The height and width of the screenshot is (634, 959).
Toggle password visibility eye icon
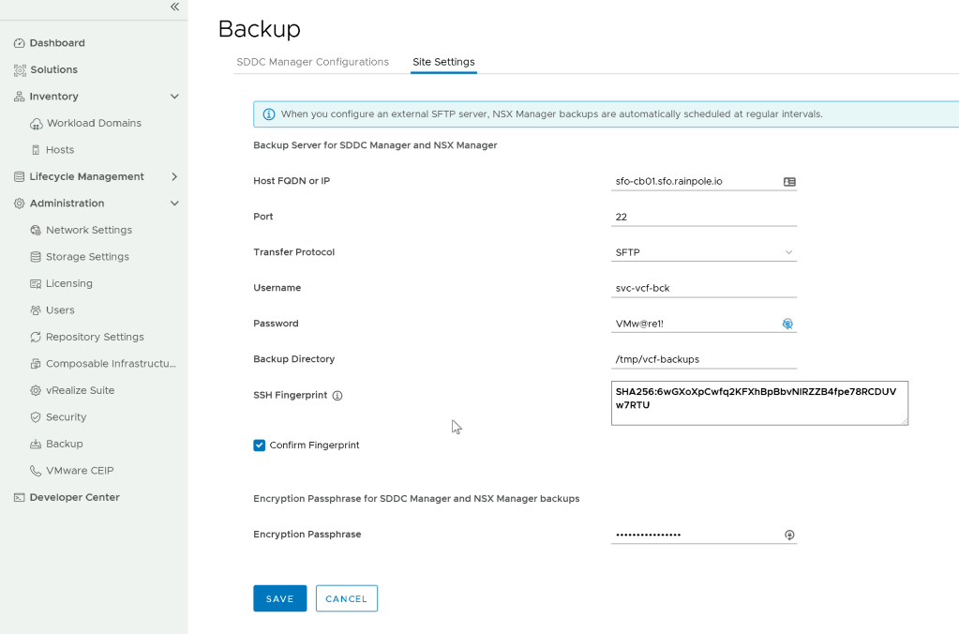click(x=787, y=324)
